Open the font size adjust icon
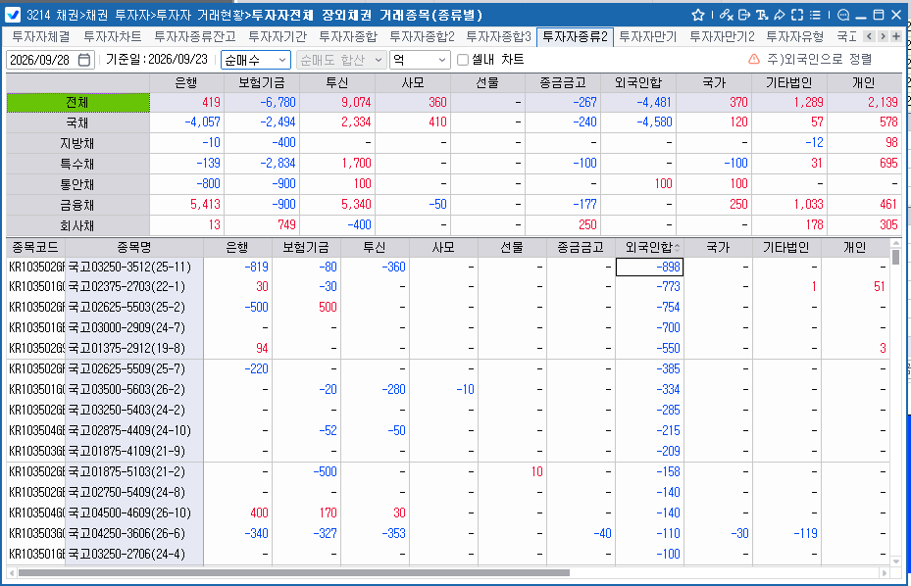The width and height of the screenshot is (911, 586). (x=762, y=15)
